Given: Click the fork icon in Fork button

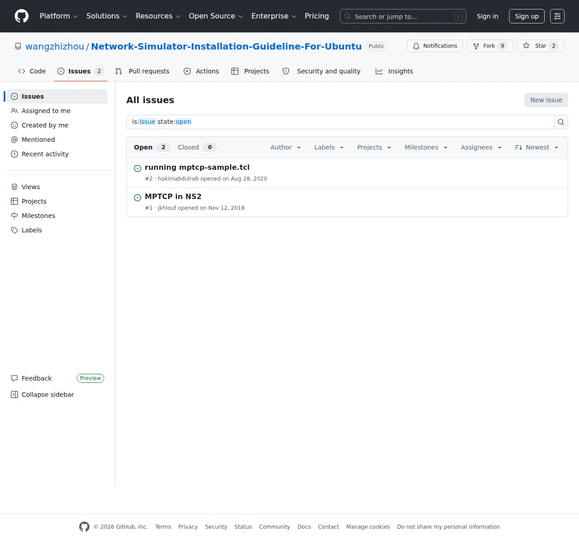Looking at the screenshot, I should tap(476, 46).
